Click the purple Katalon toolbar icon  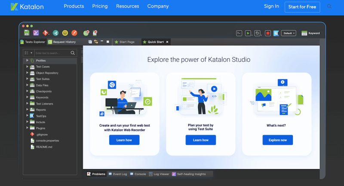click(x=36, y=33)
